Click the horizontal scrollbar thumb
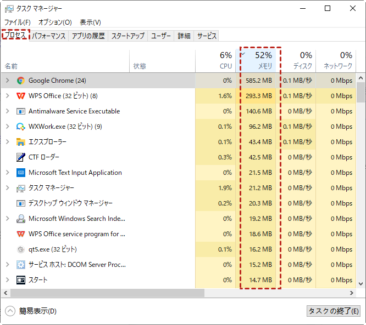 coord(107,293)
